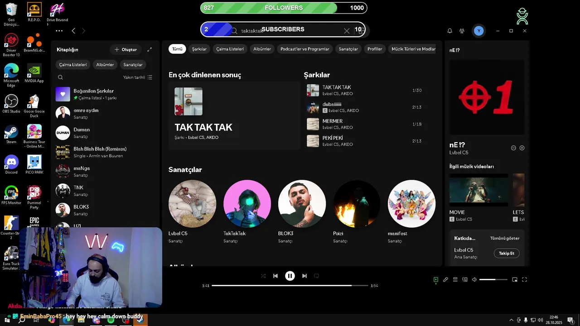The image size is (580, 326).
Task: Toggle shuffle playback
Action: click(x=263, y=276)
